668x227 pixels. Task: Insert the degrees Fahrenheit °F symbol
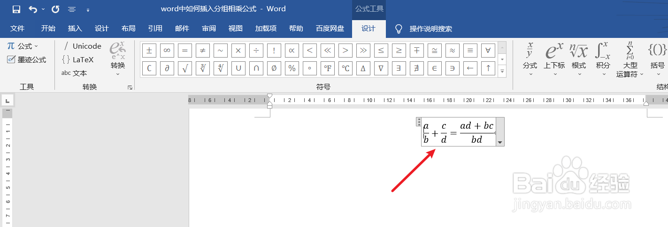click(x=328, y=68)
